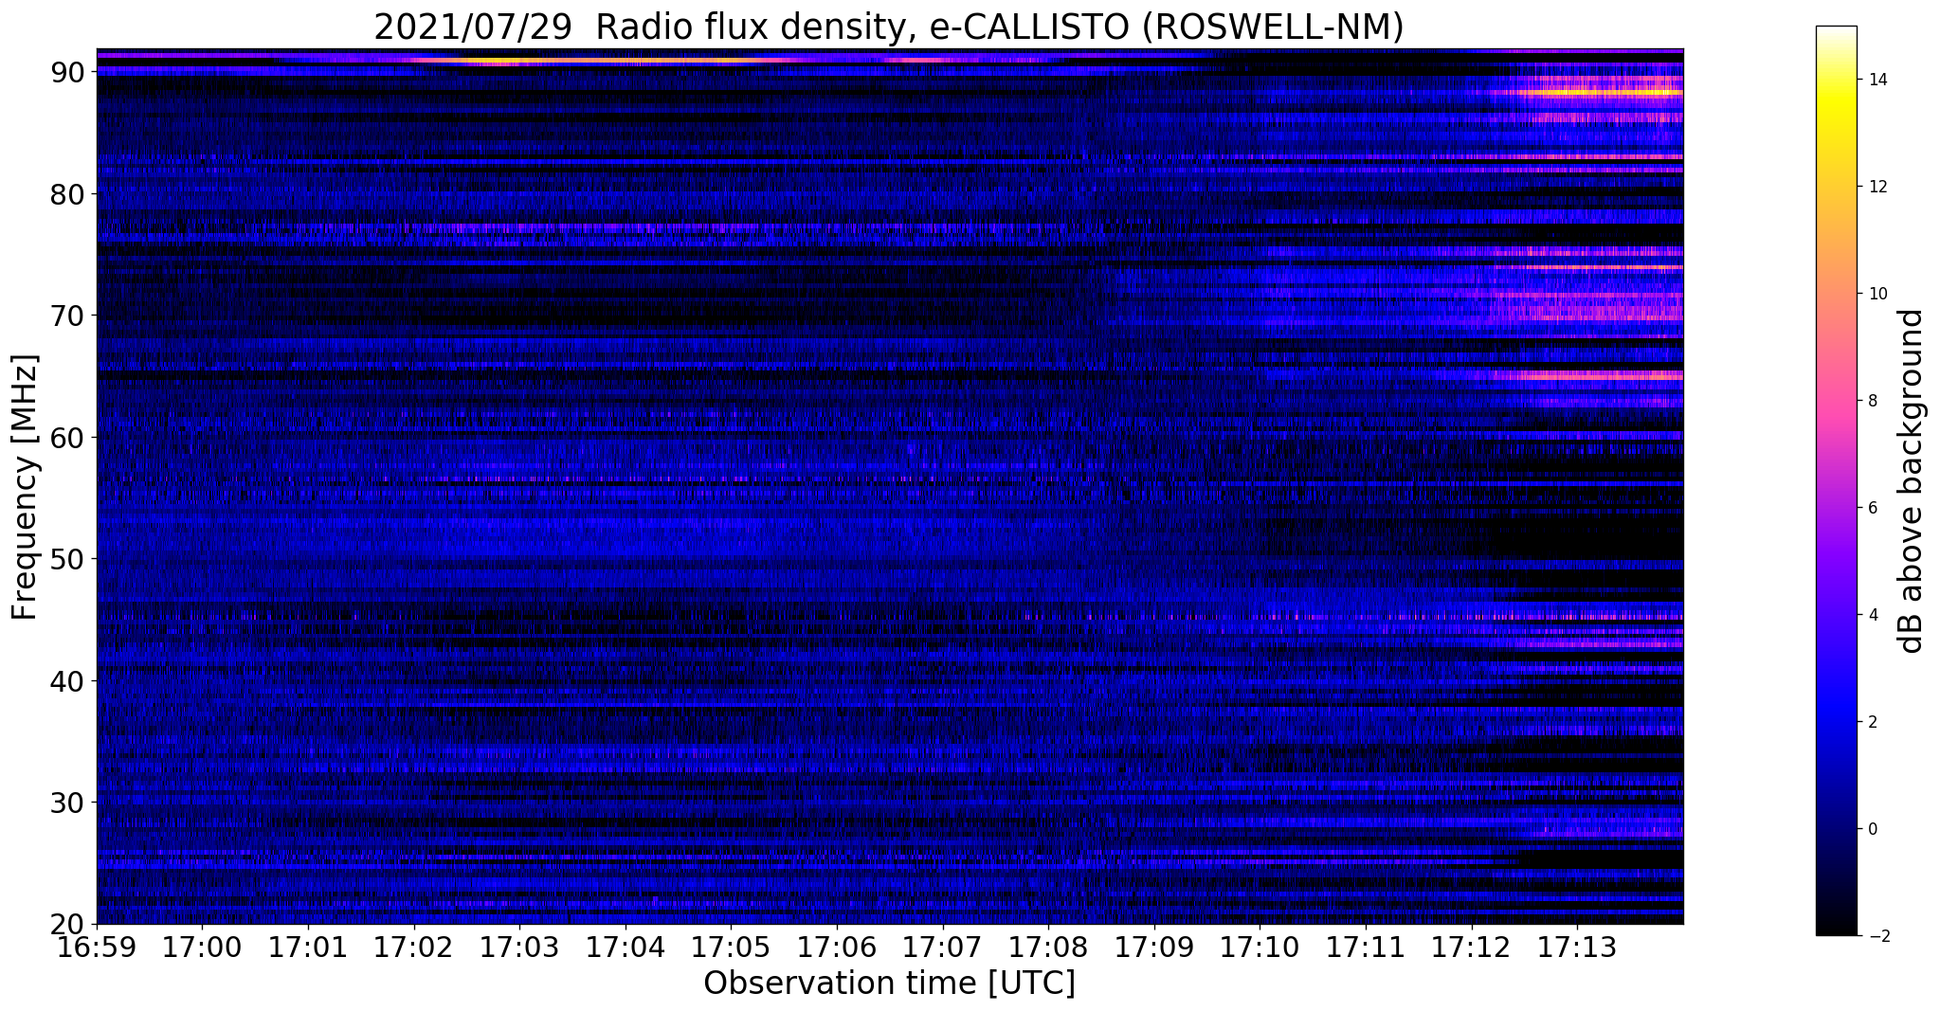Click the plot title mentioning e-CALLISTO (ROSWELL-NM)

(x=888, y=27)
